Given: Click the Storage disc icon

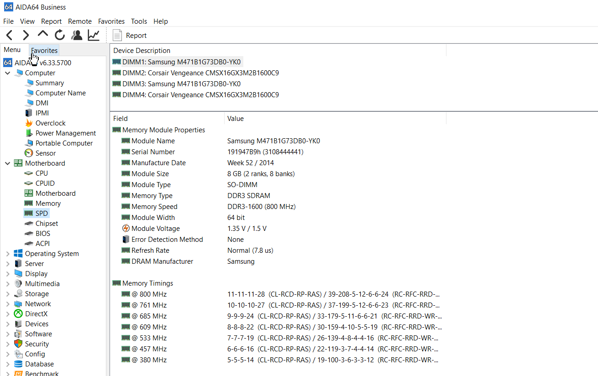Looking at the screenshot, I should [18, 293].
